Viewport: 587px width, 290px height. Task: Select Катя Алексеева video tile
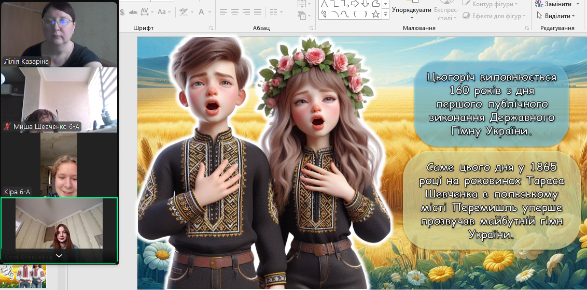(x=59, y=230)
